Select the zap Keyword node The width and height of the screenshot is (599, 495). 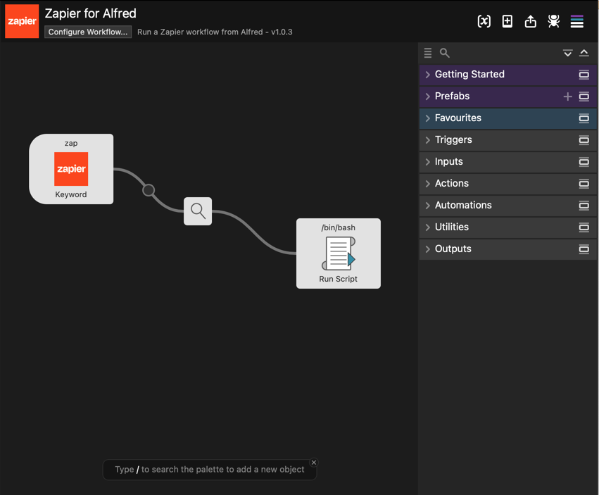pyautogui.click(x=71, y=169)
